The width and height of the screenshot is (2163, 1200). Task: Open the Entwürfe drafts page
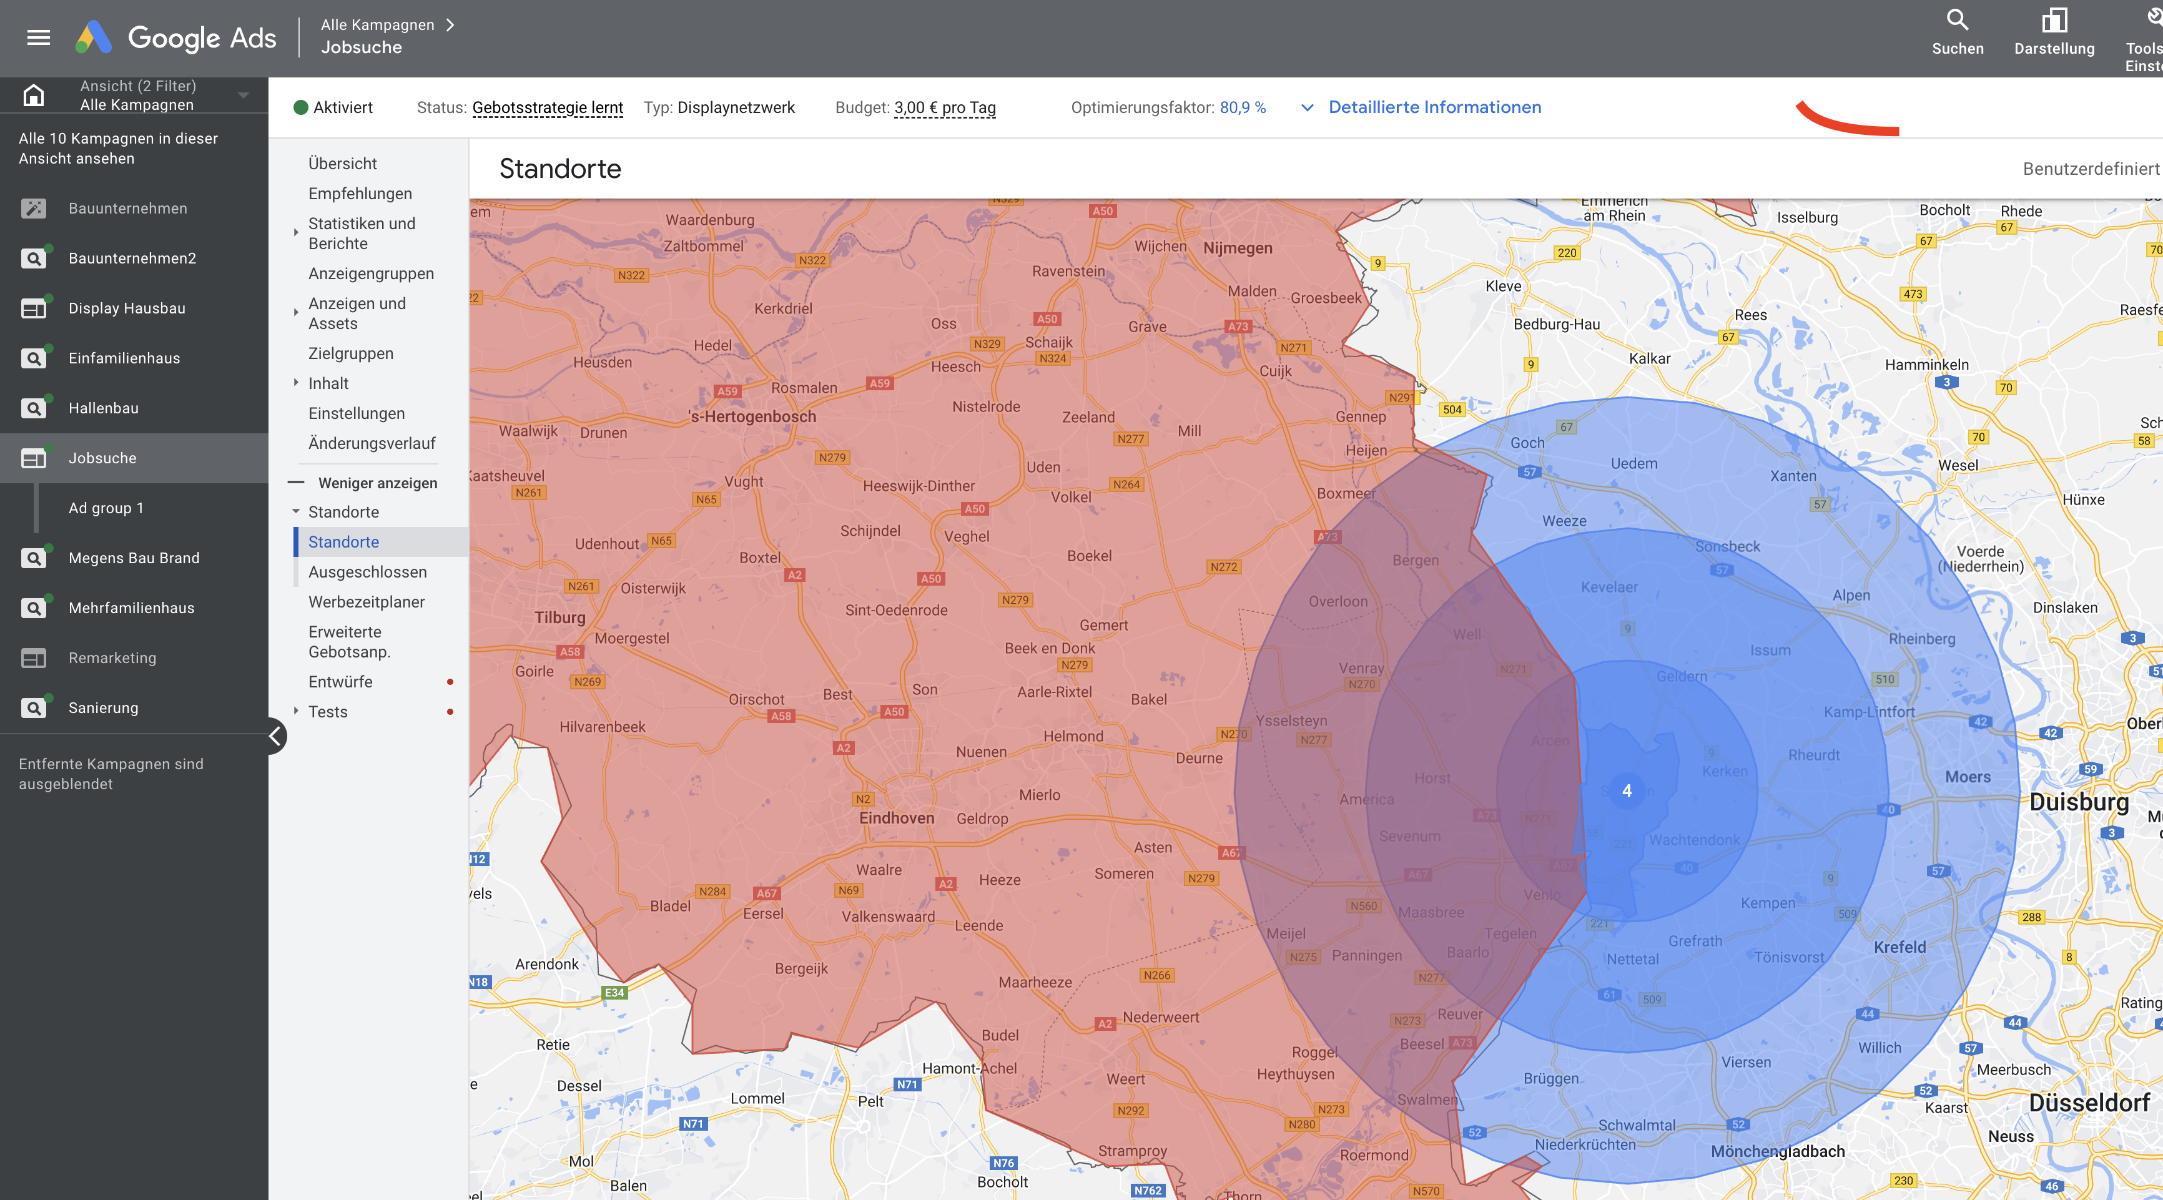tap(340, 682)
